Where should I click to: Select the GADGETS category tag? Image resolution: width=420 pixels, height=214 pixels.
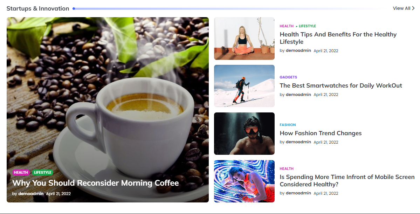[288, 77]
